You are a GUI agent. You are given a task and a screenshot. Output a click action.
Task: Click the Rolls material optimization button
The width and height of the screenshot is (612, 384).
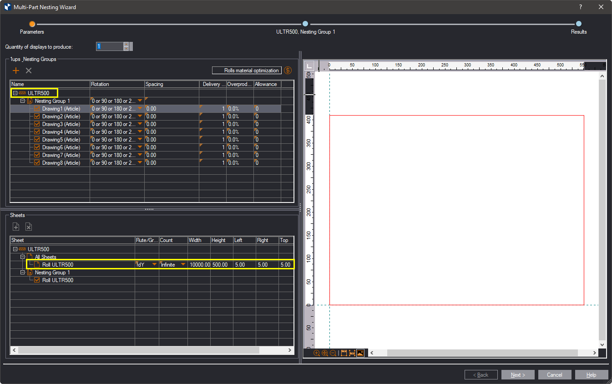click(246, 71)
